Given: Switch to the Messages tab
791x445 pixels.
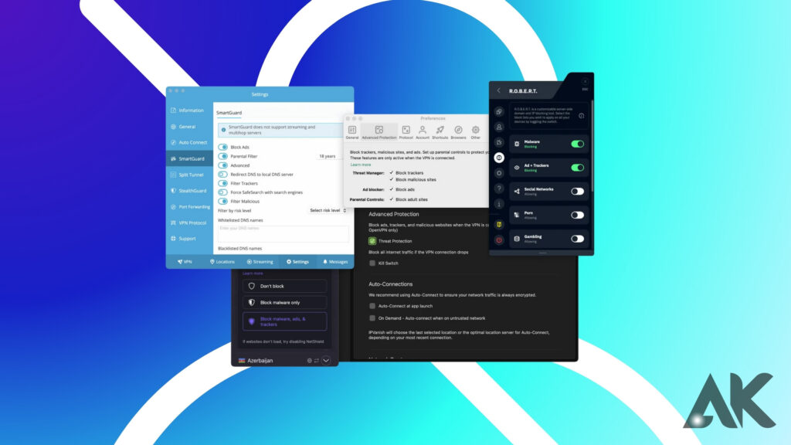Looking at the screenshot, I should coord(335,262).
